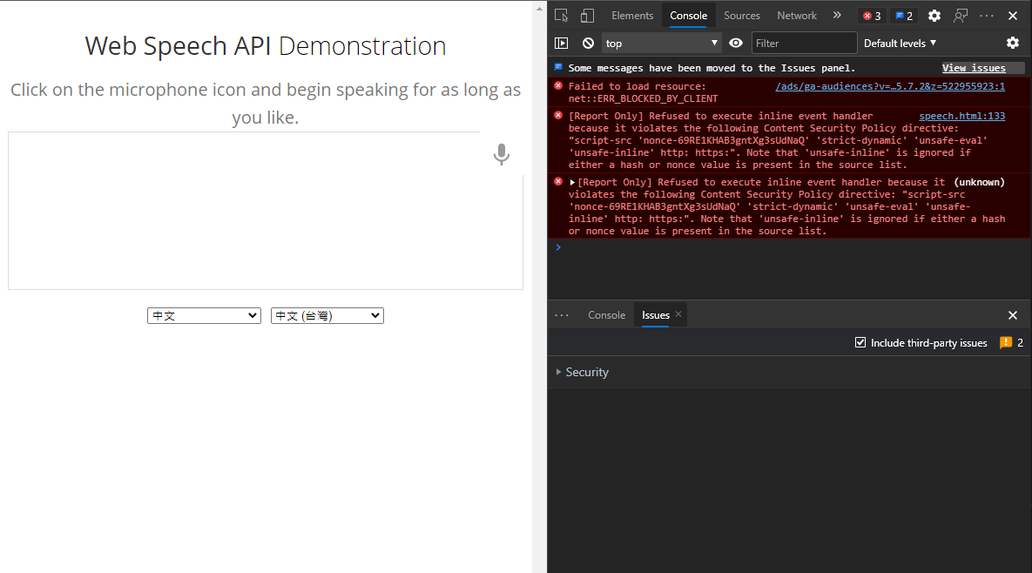Toggle the device emulation toolbar icon
The image size is (1032, 573).
click(x=587, y=15)
